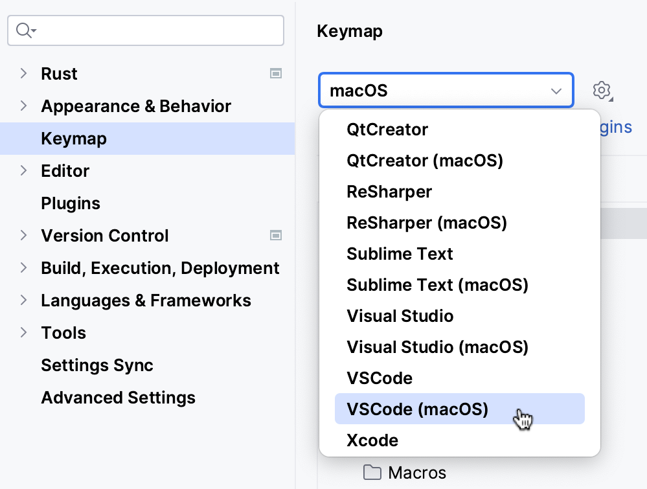Click the open-in-new-window icon beside Version Control

pyautogui.click(x=275, y=235)
